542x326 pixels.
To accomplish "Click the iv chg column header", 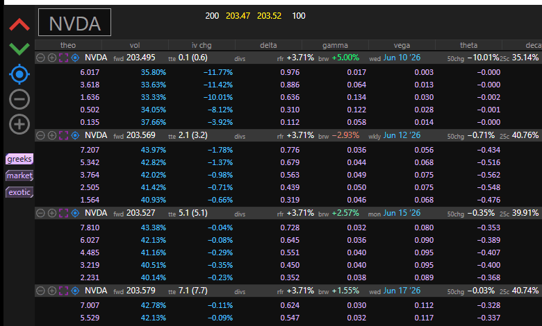I will tap(202, 45).
